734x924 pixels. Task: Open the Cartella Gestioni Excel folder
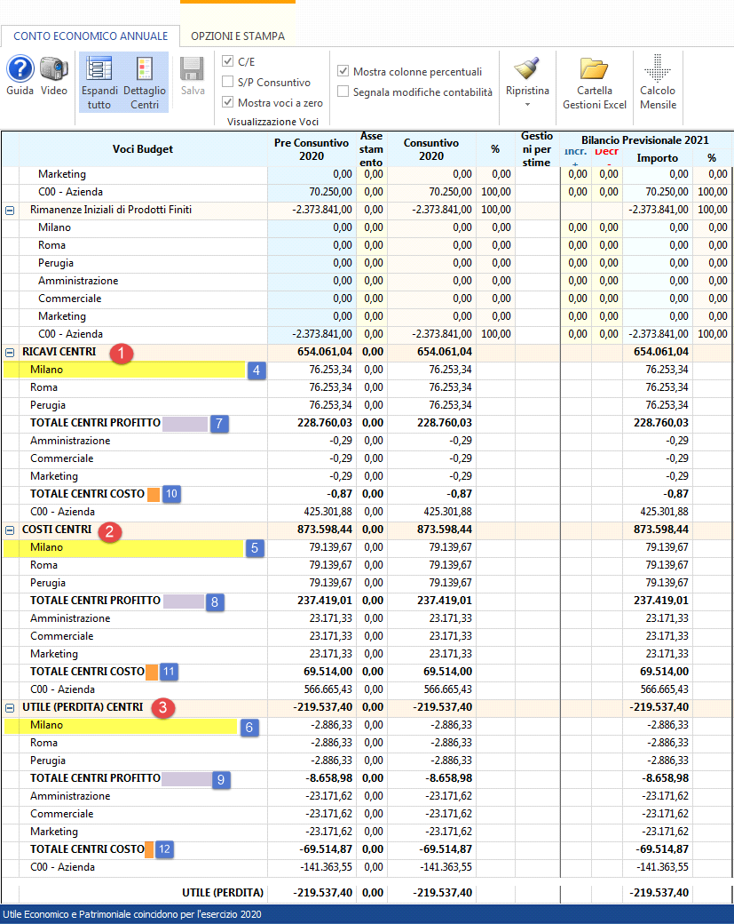point(594,68)
